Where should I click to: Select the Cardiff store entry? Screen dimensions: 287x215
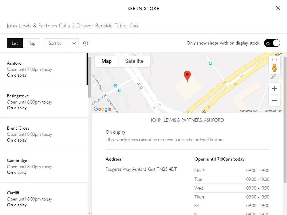(44, 198)
